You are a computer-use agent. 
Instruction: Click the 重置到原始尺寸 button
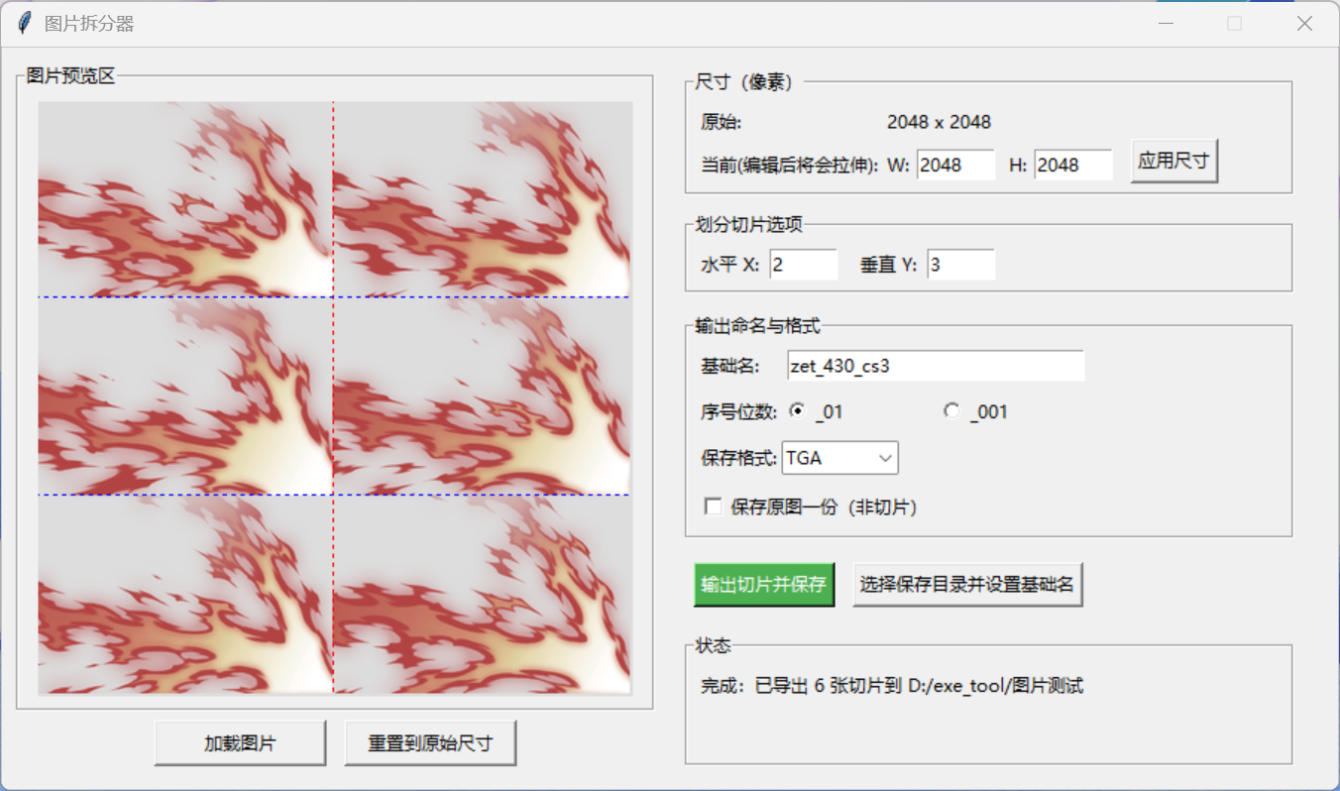click(430, 743)
